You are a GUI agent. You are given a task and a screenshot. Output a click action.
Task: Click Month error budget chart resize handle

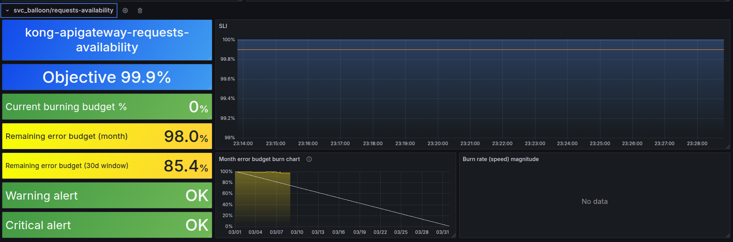click(x=453, y=236)
